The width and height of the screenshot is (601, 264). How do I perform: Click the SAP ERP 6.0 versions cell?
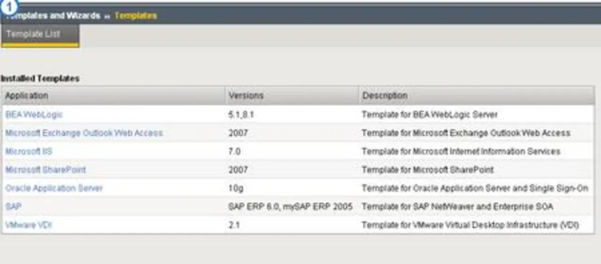[x=290, y=207]
